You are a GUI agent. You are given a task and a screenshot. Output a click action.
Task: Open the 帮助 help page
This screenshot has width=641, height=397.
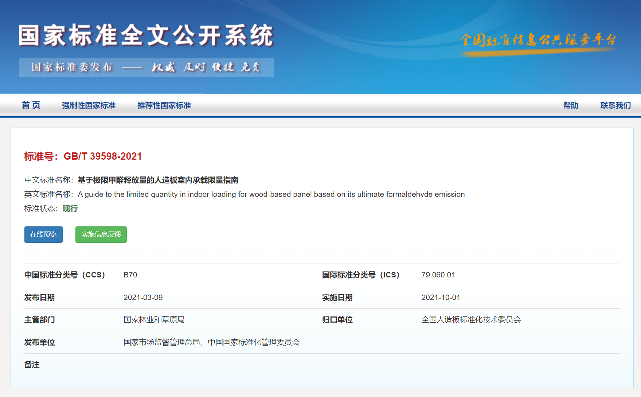[x=571, y=105]
